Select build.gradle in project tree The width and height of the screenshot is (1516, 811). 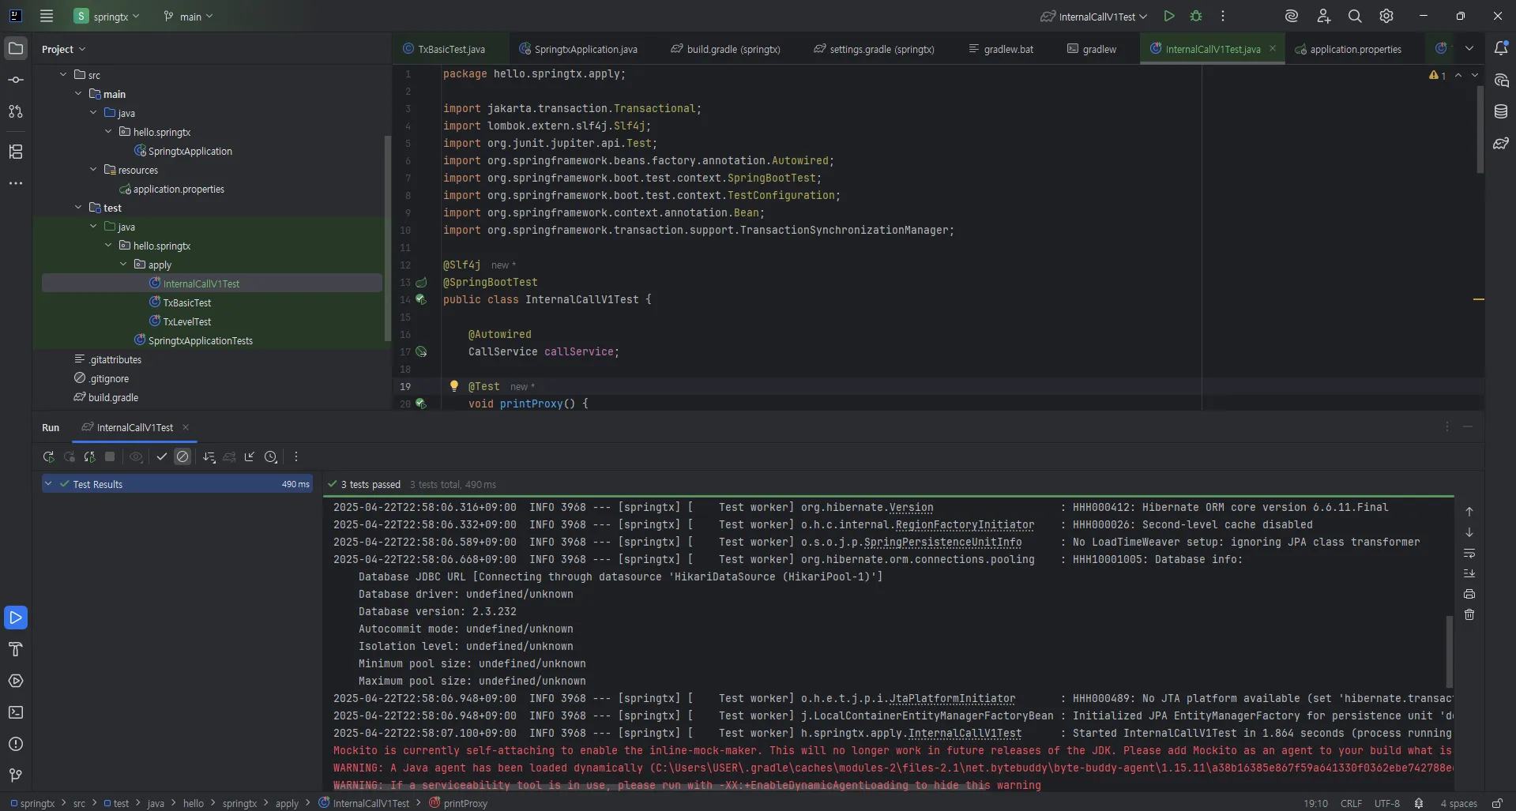pos(113,397)
